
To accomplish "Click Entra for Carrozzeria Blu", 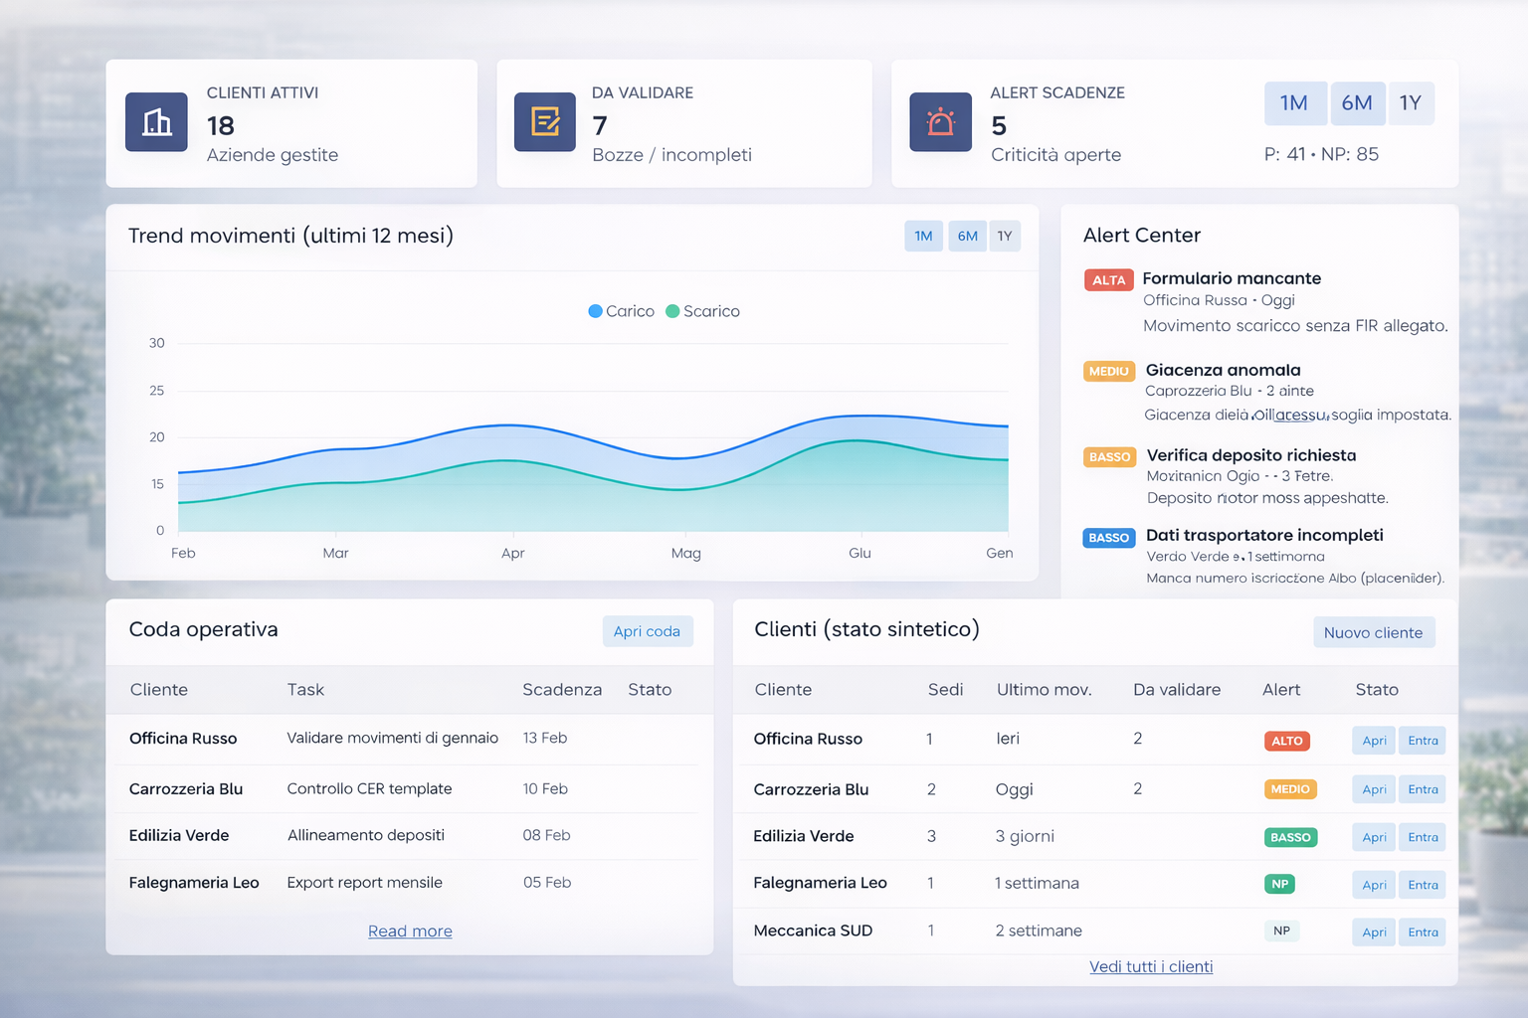I will point(1422,788).
